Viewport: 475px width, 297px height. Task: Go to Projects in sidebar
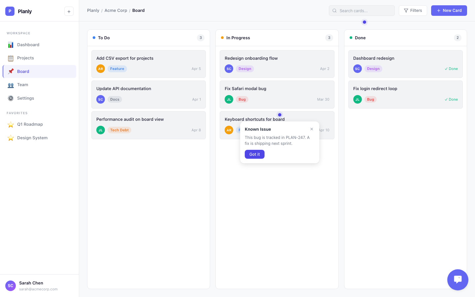click(x=25, y=58)
